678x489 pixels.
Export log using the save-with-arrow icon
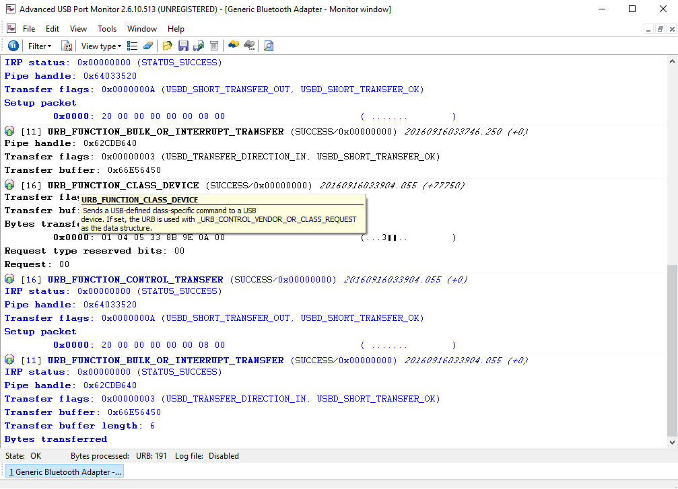point(199,46)
